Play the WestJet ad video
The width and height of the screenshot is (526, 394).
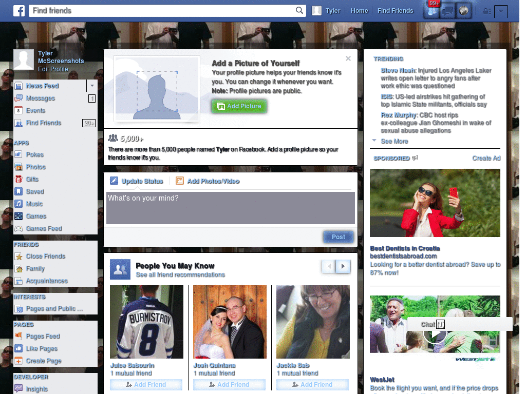pos(435,333)
